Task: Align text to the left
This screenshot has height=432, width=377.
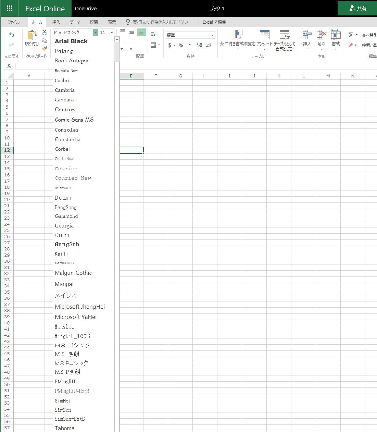Action: pos(123,40)
